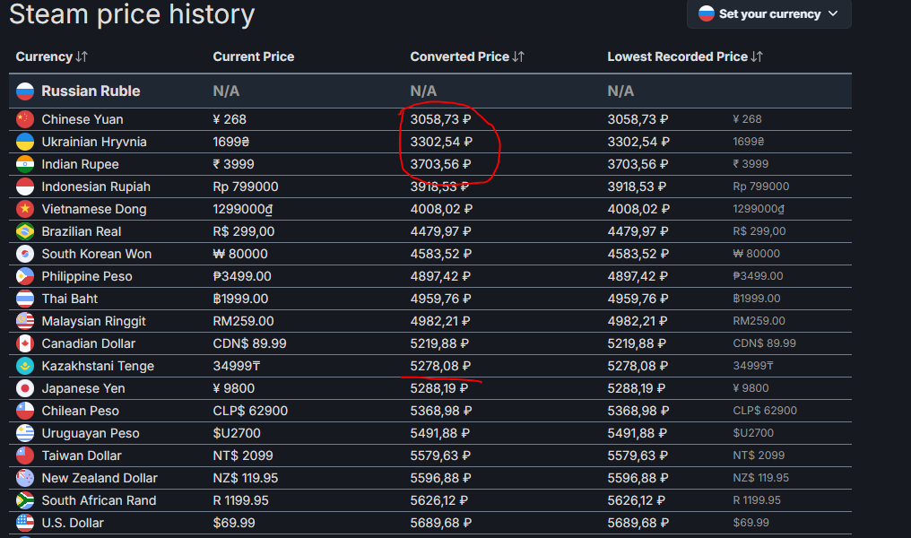
Task: Click the Uruguayan Peso flag icon
Action: pos(25,433)
